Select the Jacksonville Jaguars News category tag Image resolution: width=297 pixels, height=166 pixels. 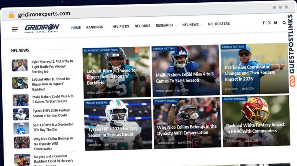[101, 50]
